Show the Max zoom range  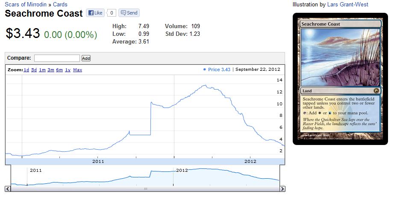click(x=77, y=70)
